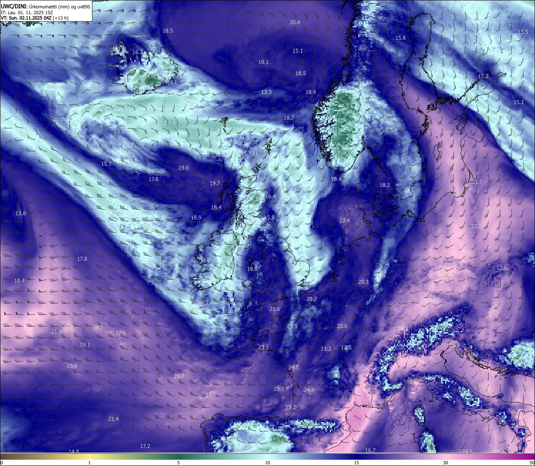The height and width of the screenshot is (466, 535).
Task: Click the colorbar tick label 50
Action: coord(531,463)
